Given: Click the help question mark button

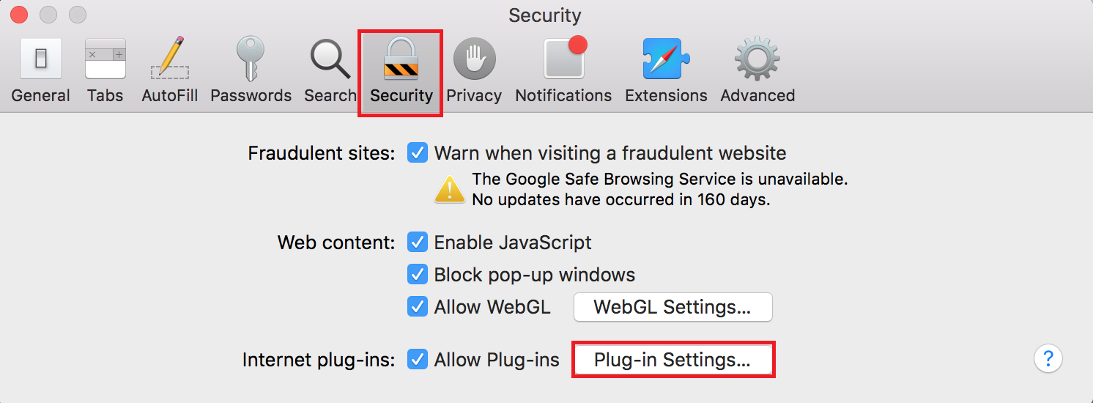Looking at the screenshot, I should pyautogui.click(x=1048, y=358).
